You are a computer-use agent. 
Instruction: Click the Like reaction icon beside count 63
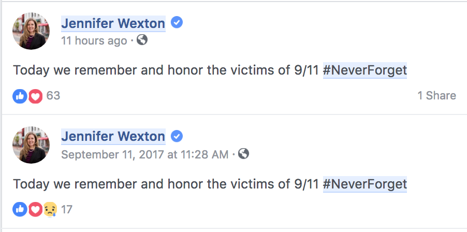(x=20, y=96)
